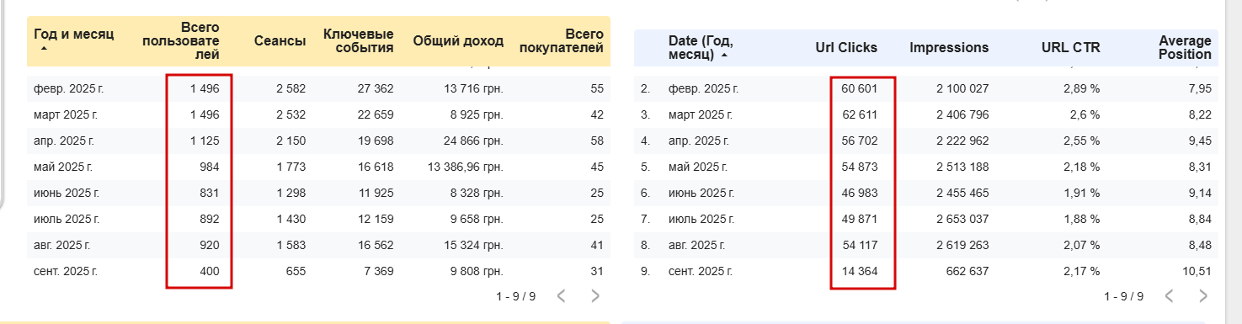This screenshot has height=324, width=1242.
Task: Sort by Всего покупателей column header
Action: (x=562, y=41)
